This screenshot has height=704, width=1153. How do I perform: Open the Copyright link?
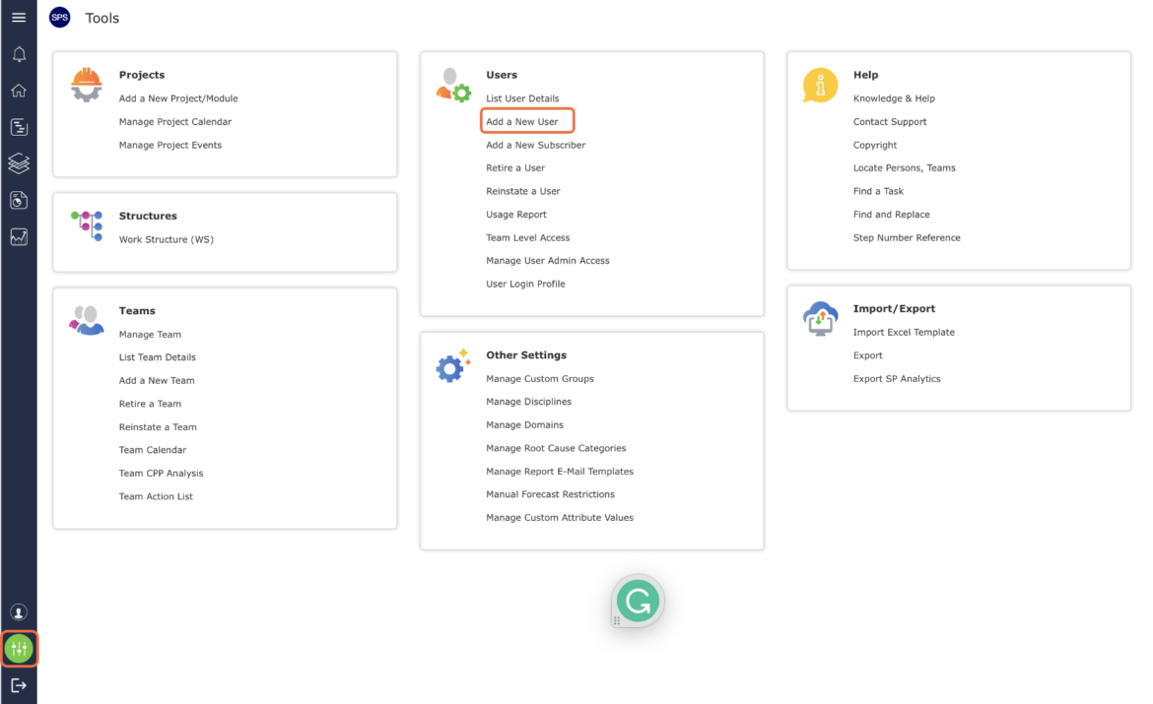coord(875,146)
